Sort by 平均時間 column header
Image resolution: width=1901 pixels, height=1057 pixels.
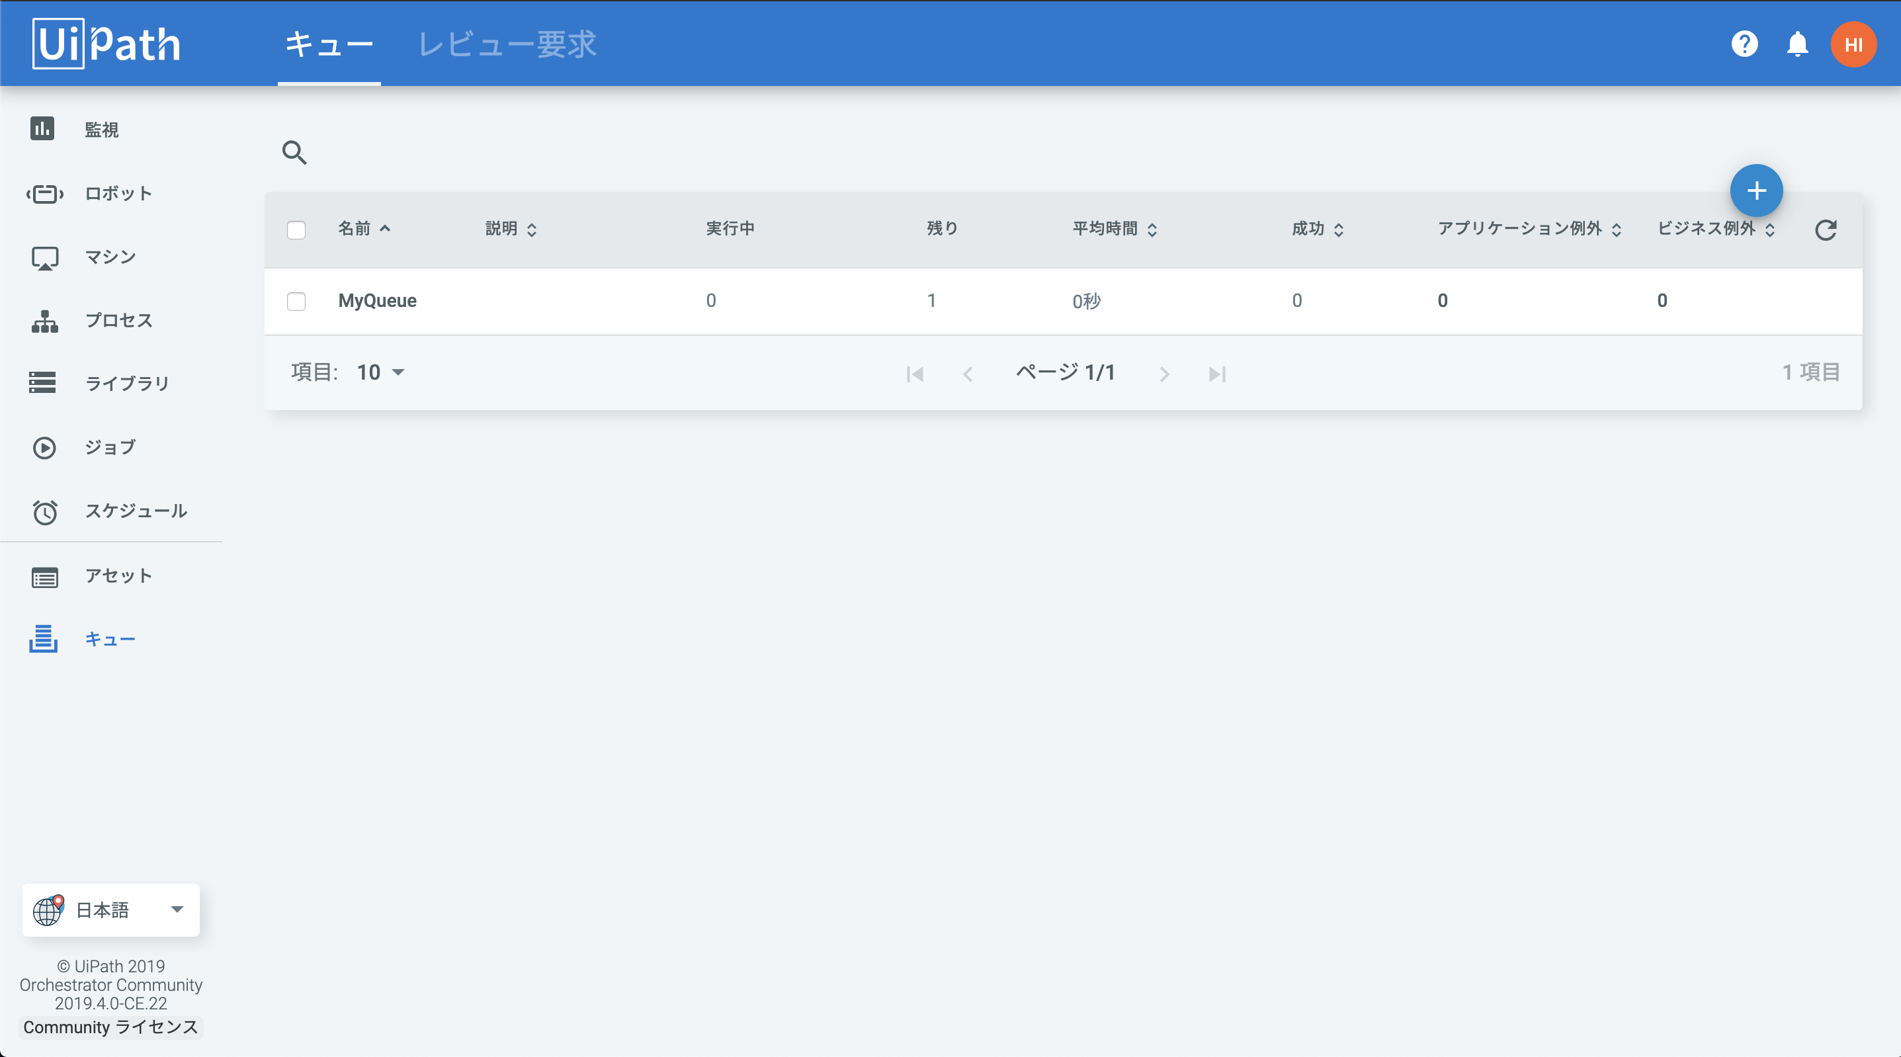coord(1115,229)
